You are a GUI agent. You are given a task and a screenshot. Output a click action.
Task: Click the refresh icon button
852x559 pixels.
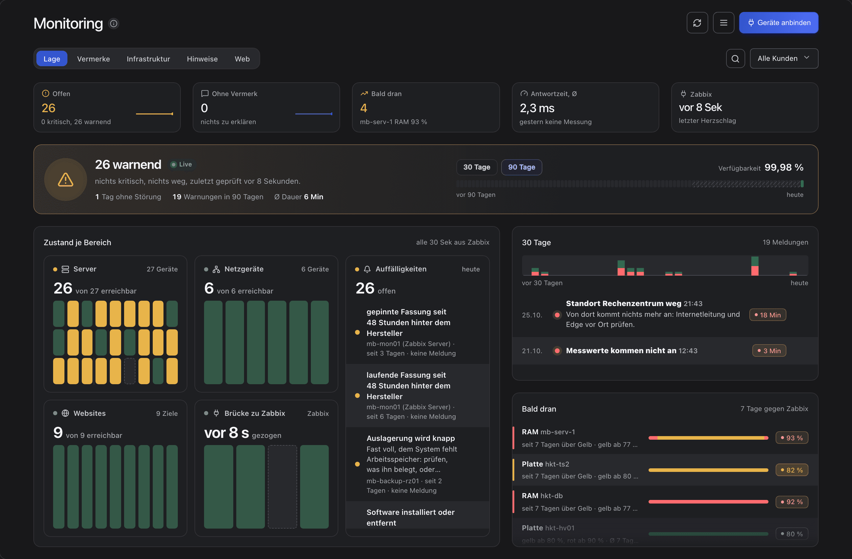[x=697, y=23]
